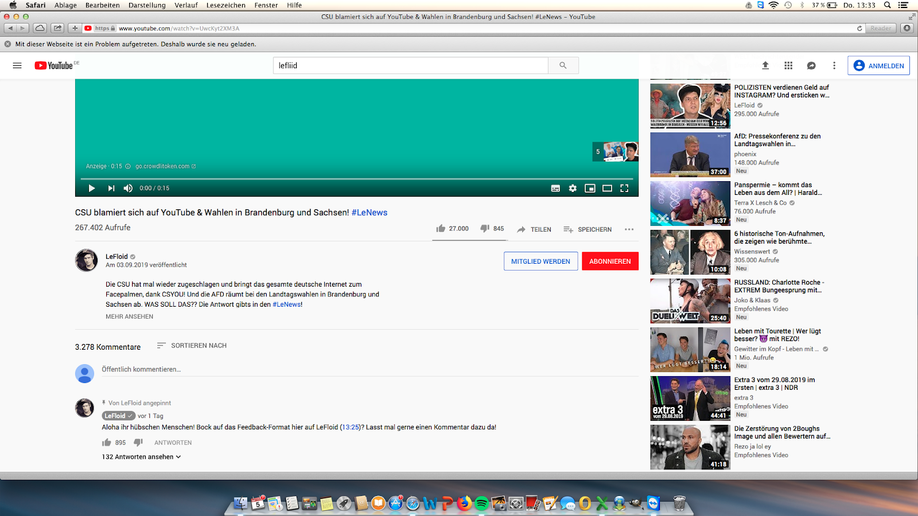Open the Fenster menu
Screen dimensions: 918x516
(x=266, y=5)
